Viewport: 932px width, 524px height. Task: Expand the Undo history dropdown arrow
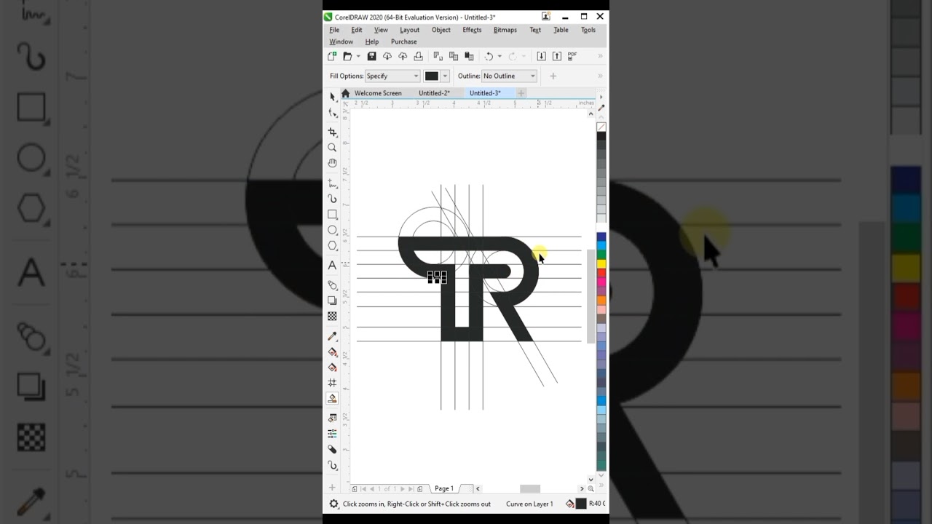point(499,57)
